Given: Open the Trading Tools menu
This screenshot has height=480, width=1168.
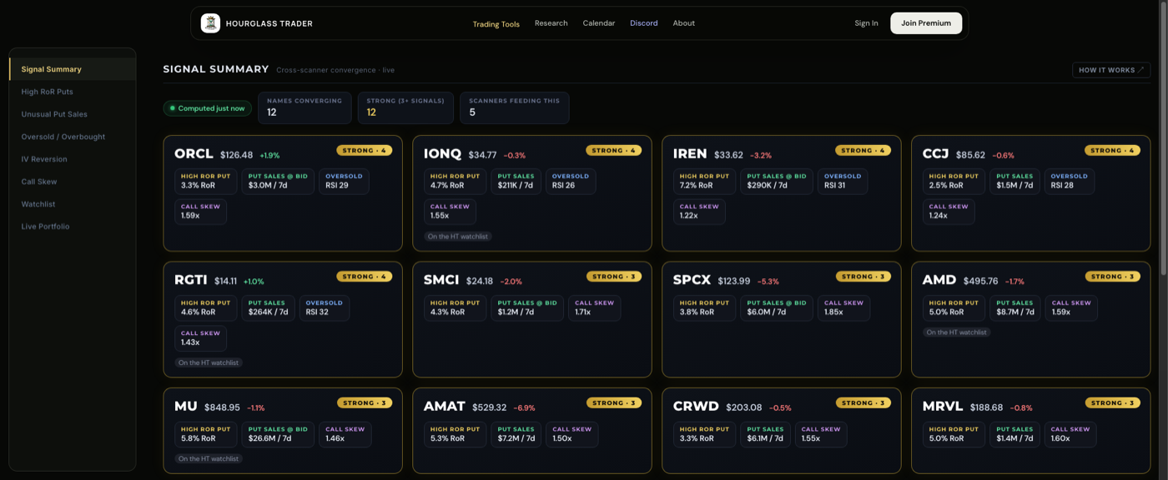Looking at the screenshot, I should tap(496, 23).
